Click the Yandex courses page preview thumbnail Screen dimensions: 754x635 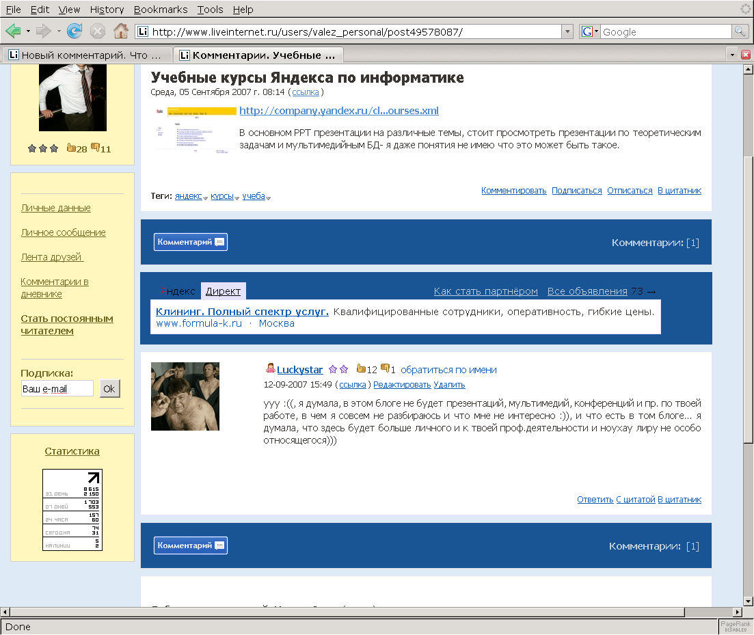point(194,129)
